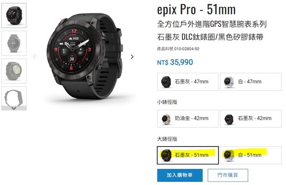Open the fourth thumbnail showing the watch strap
286x185 pixels.
[14, 97]
